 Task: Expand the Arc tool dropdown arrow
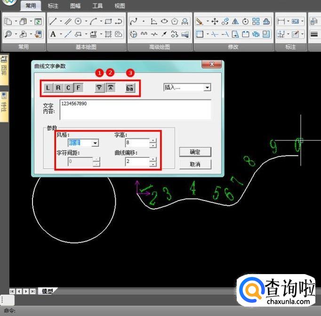click(x=101, y=21)
